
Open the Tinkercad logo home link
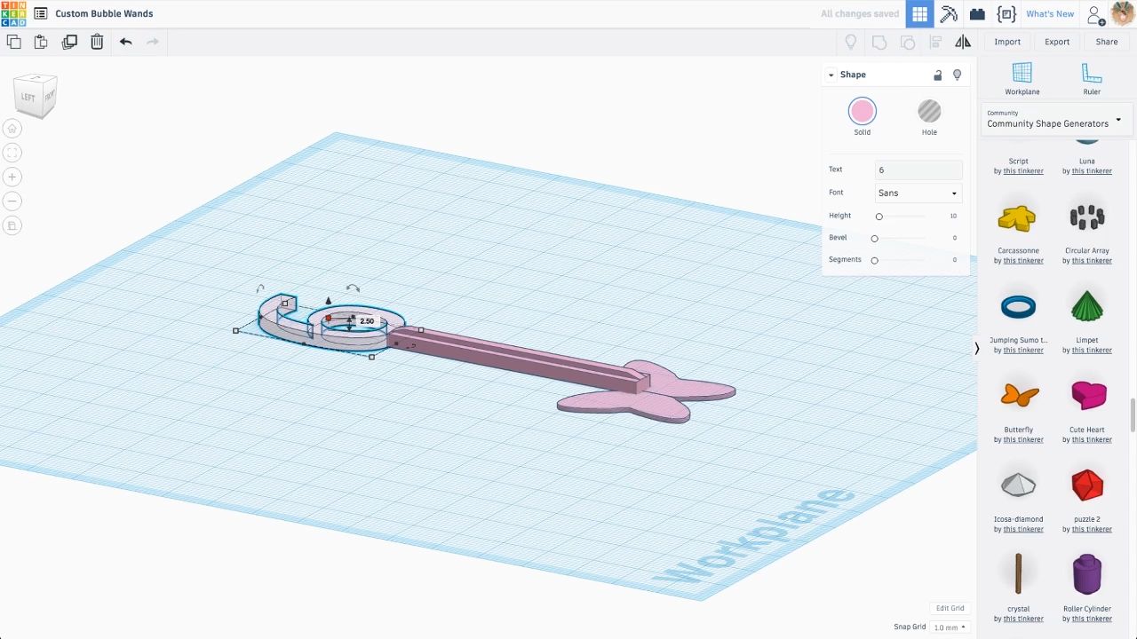click(x=13, y=13)
